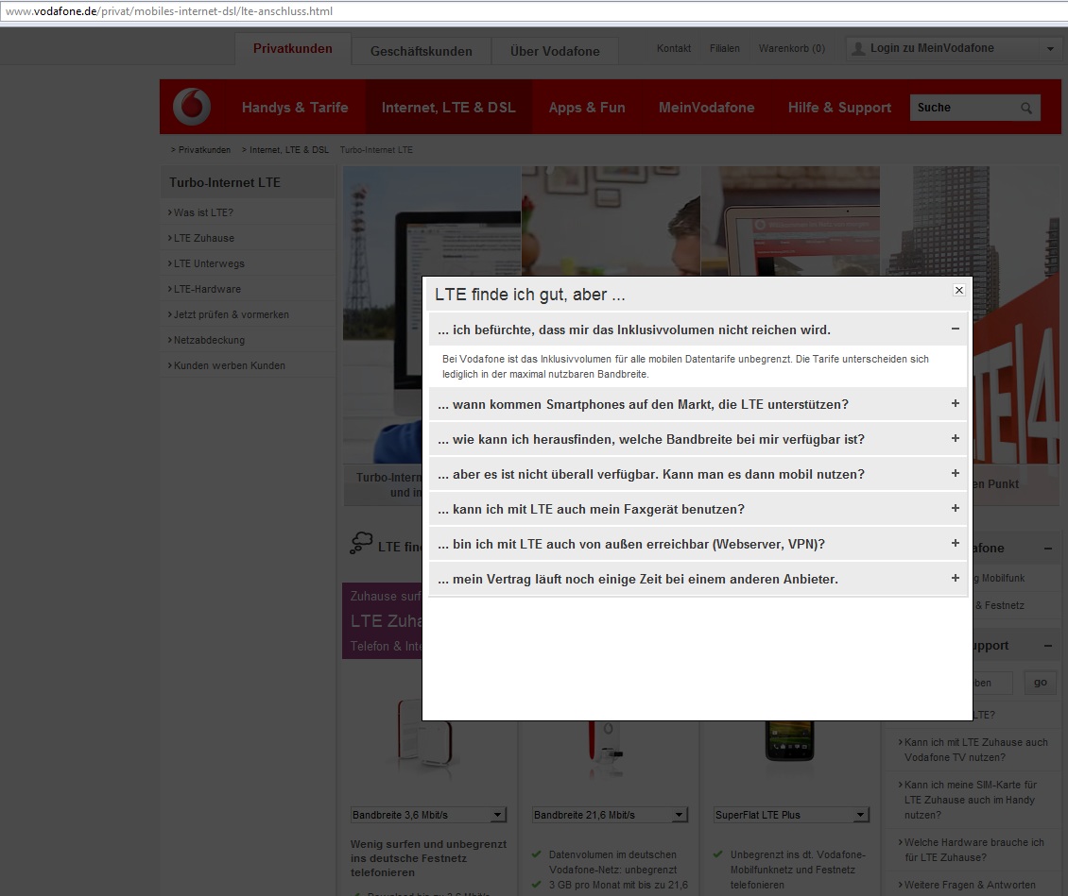Open the Handys & Tarife menu
This screenshot has height=896, width=1068.
(x=295, y=108)
